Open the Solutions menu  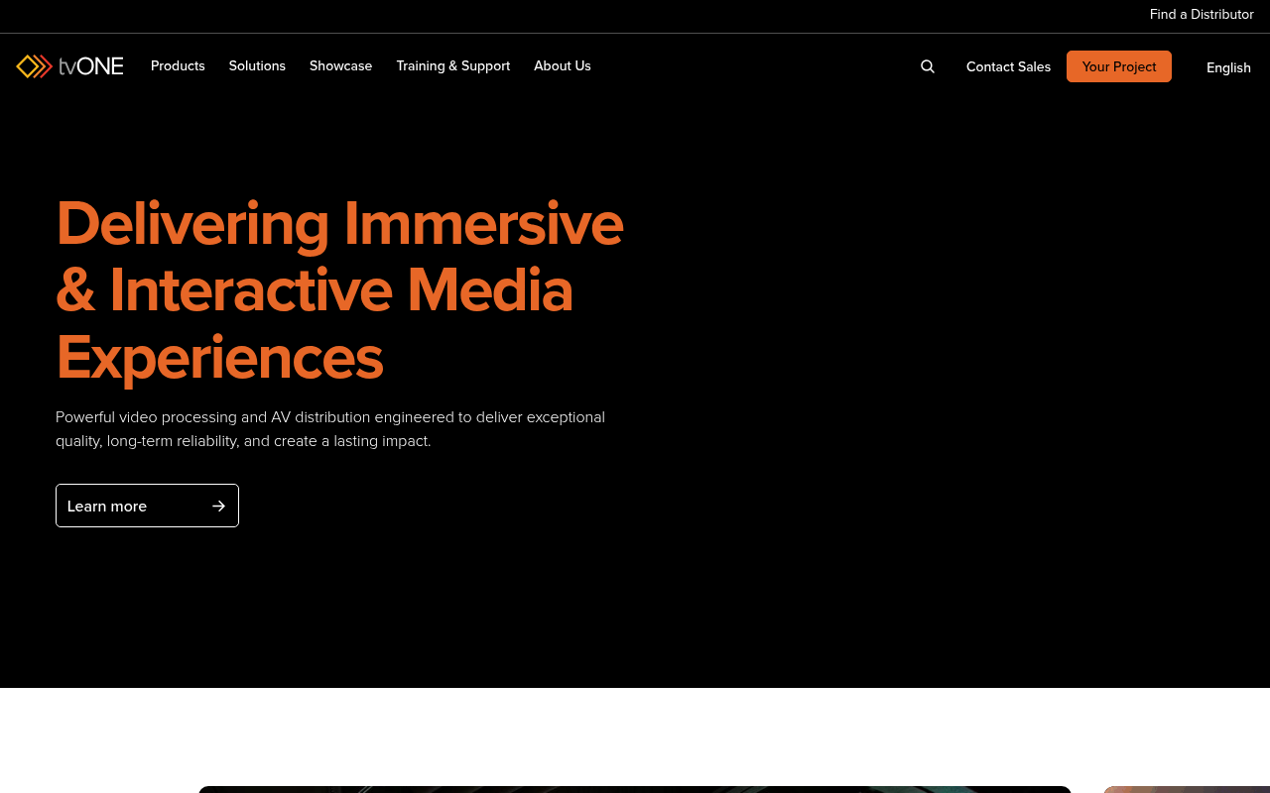(x=257, y=65)
